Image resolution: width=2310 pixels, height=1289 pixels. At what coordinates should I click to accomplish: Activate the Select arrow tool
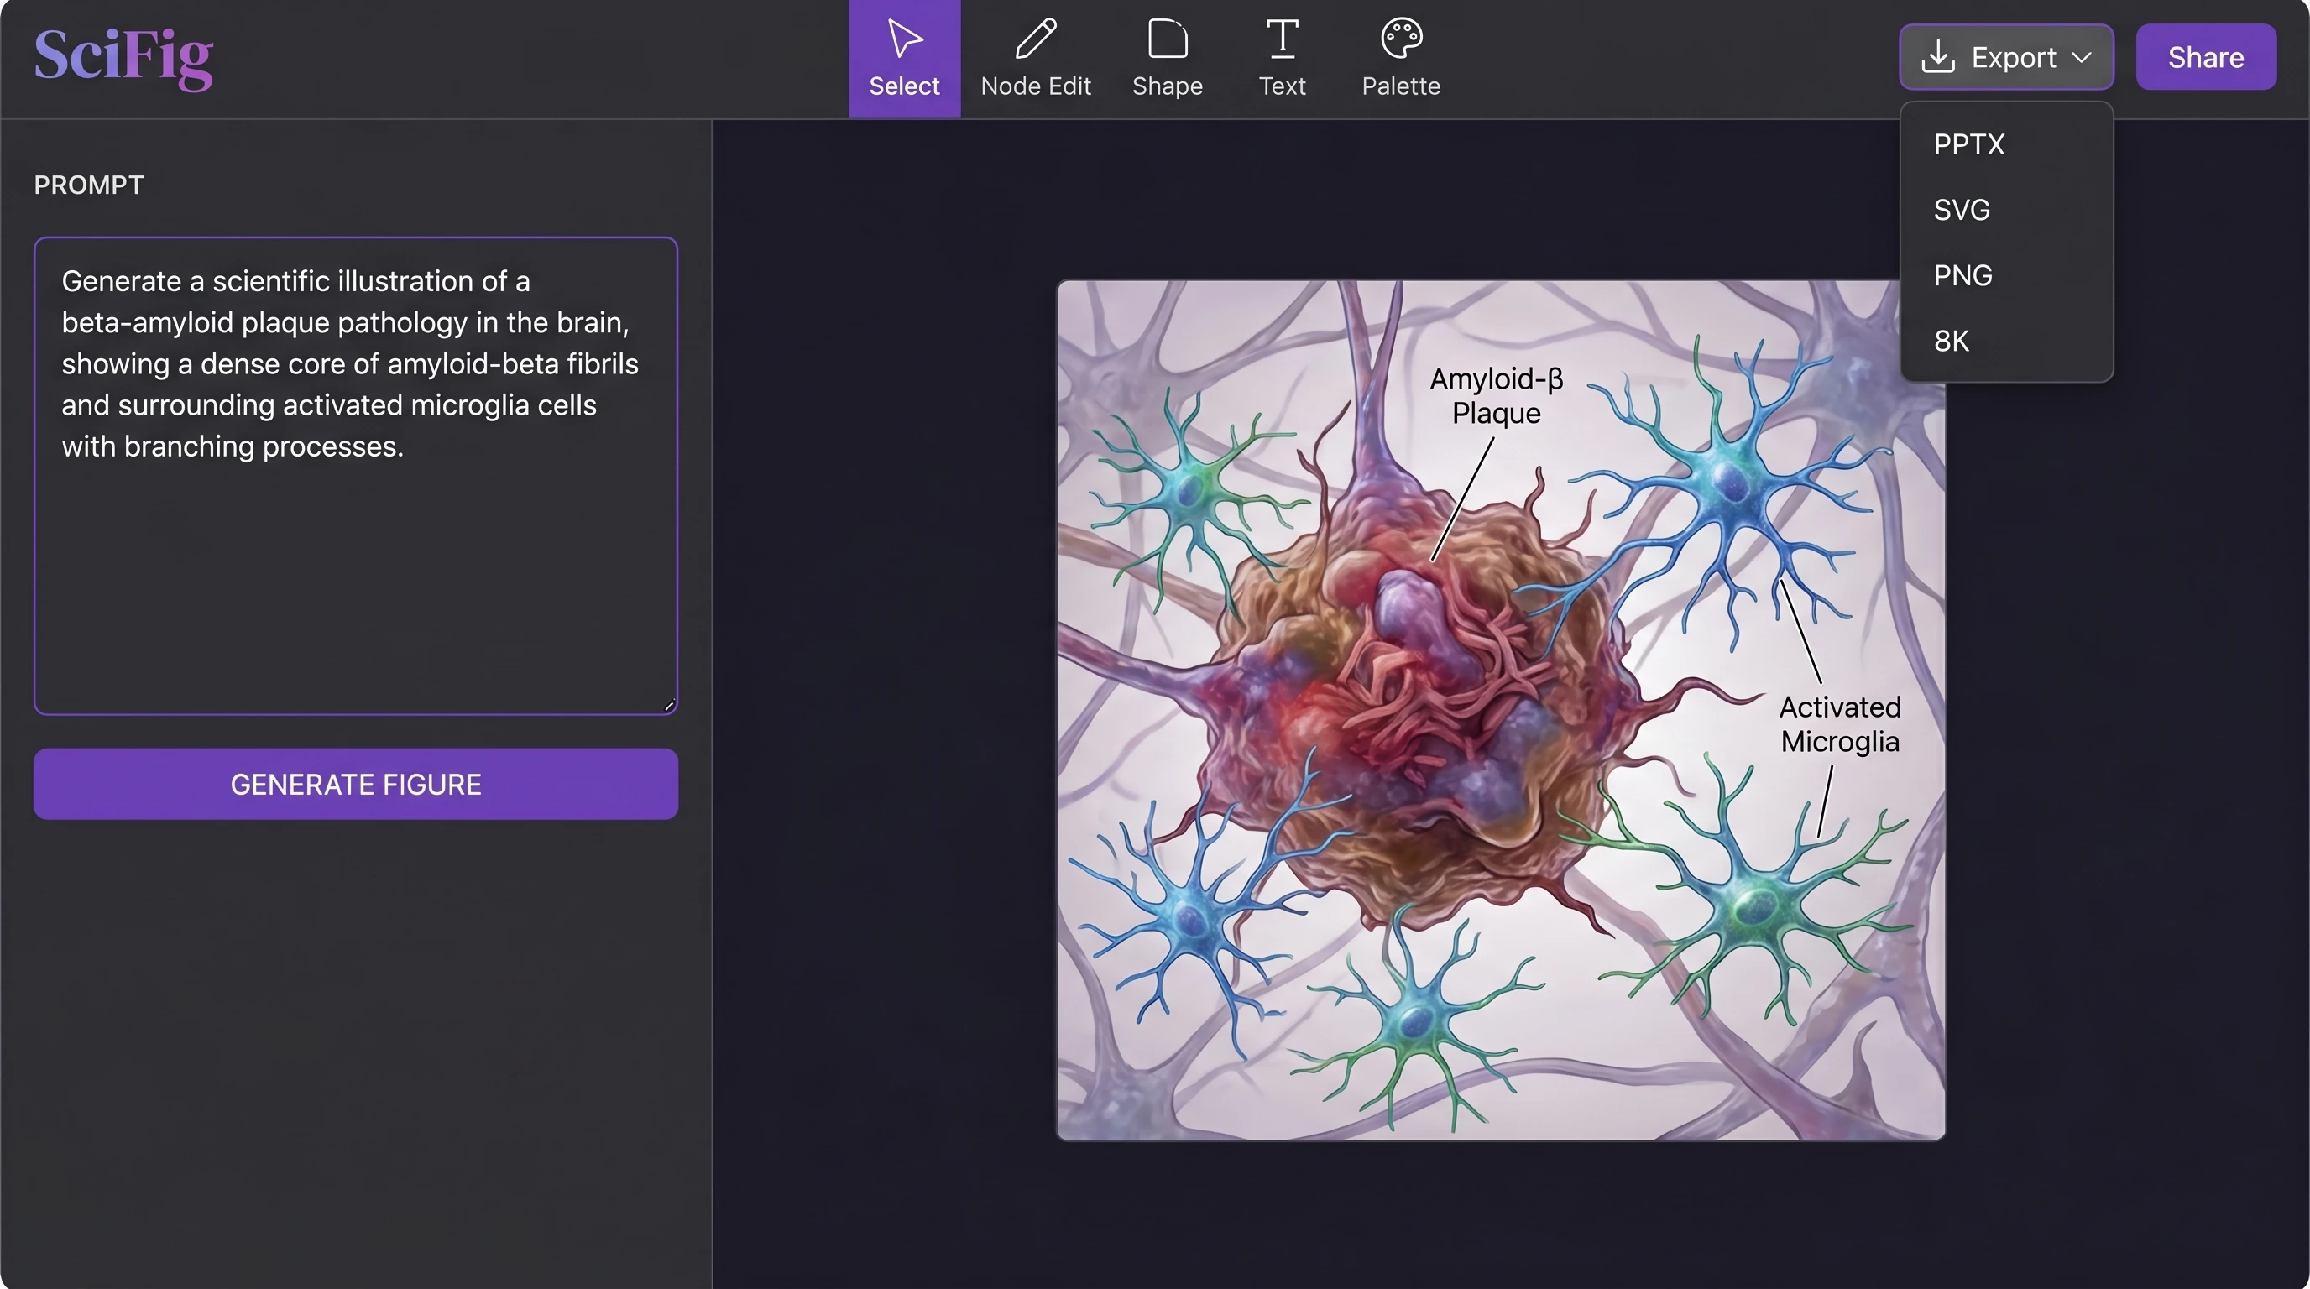point(904,59)
